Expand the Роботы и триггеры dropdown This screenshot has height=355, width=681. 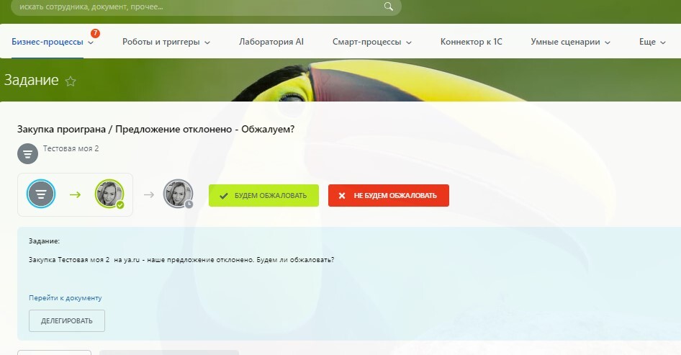coord(166,42)
